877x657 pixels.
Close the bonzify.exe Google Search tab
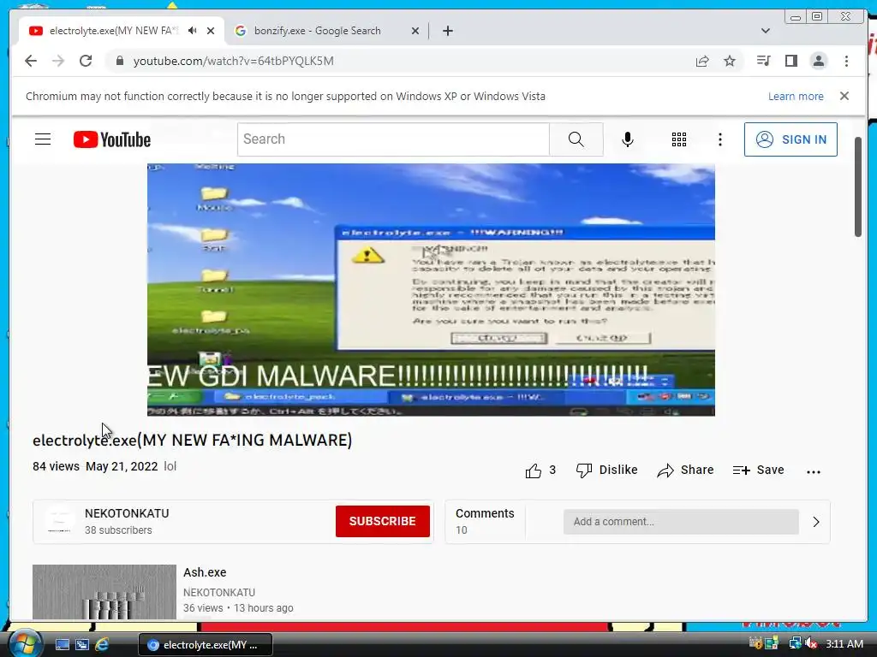tap(415, 31)
